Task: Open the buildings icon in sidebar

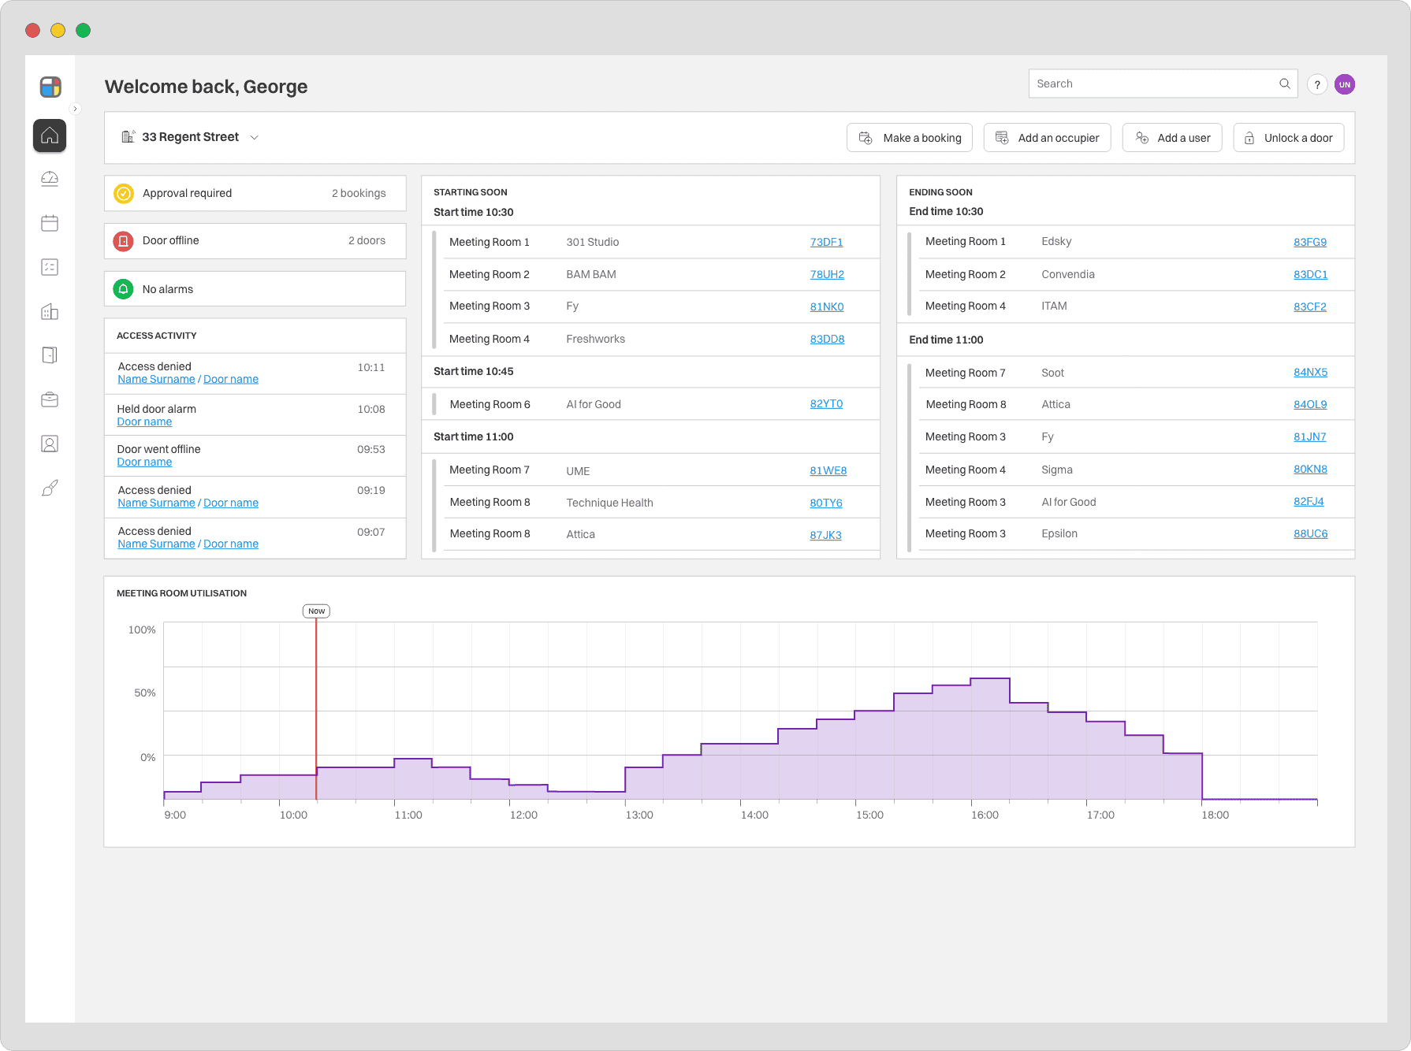Action: click(50, 312)
